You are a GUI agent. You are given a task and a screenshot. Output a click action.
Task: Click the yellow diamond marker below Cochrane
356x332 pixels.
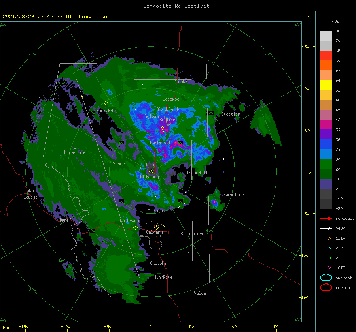[x=136, y=228]
